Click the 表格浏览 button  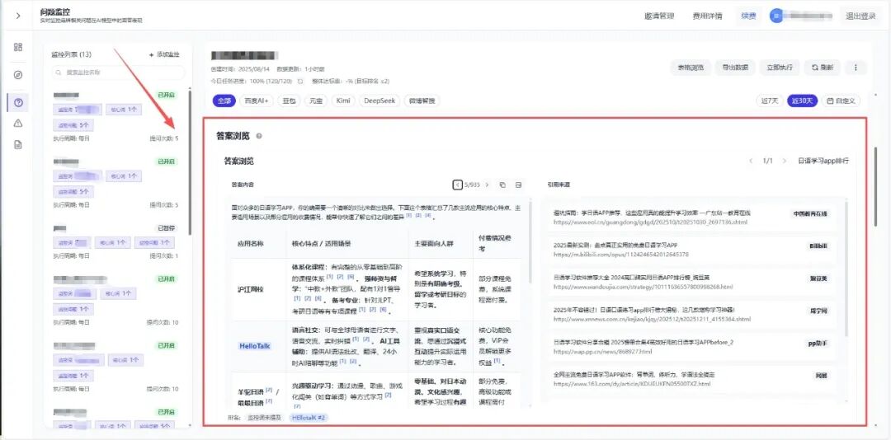pyautogui.click(x=691, y=68)
